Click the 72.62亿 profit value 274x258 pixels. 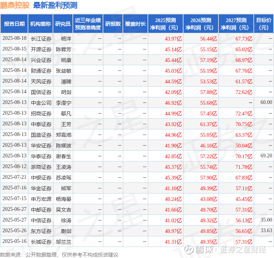244,92
